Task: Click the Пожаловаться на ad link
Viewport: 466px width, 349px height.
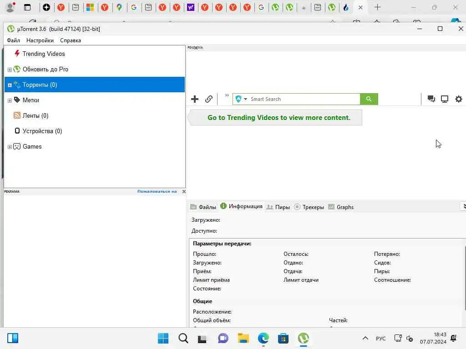Action: point(157,191)
